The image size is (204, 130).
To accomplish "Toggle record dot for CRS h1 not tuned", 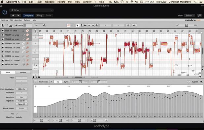I will [x=3, y=52].
